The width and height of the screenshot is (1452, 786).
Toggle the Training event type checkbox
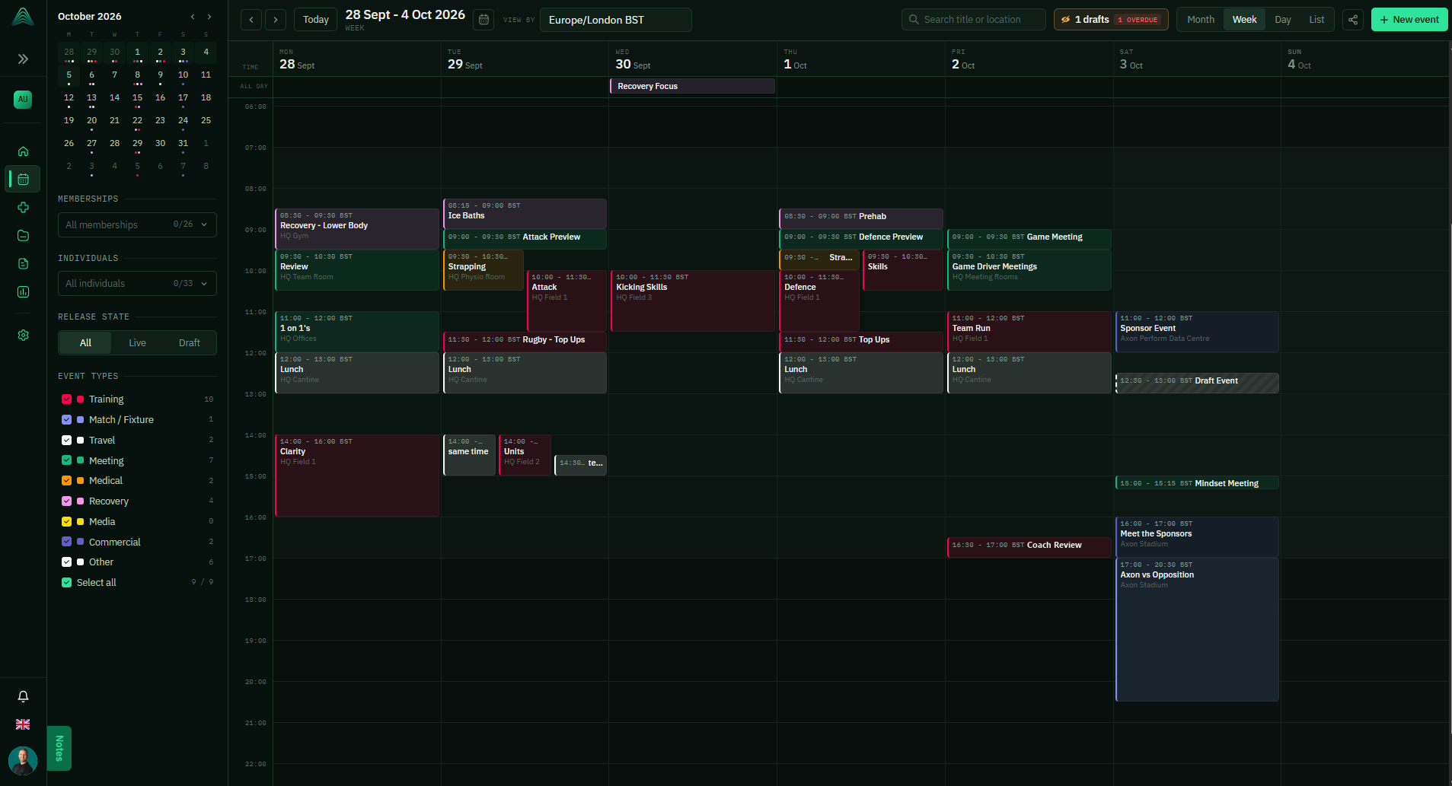(66, 399)
